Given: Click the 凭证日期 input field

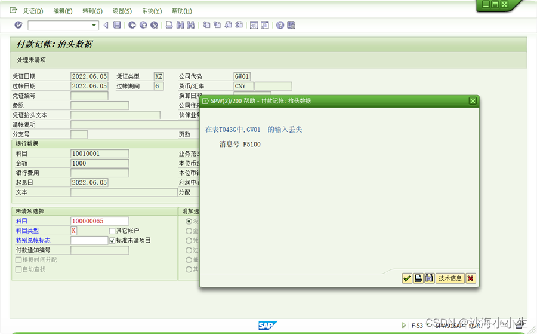Looking at the screenshot, I should point(89,76).
